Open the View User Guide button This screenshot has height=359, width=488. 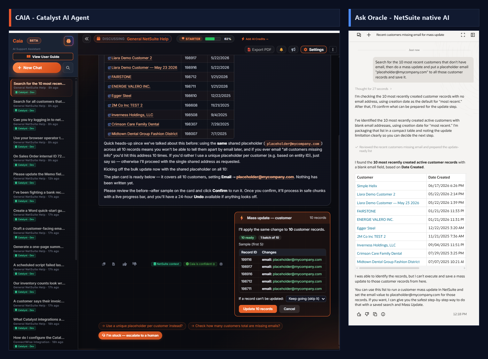click(43, 57)
